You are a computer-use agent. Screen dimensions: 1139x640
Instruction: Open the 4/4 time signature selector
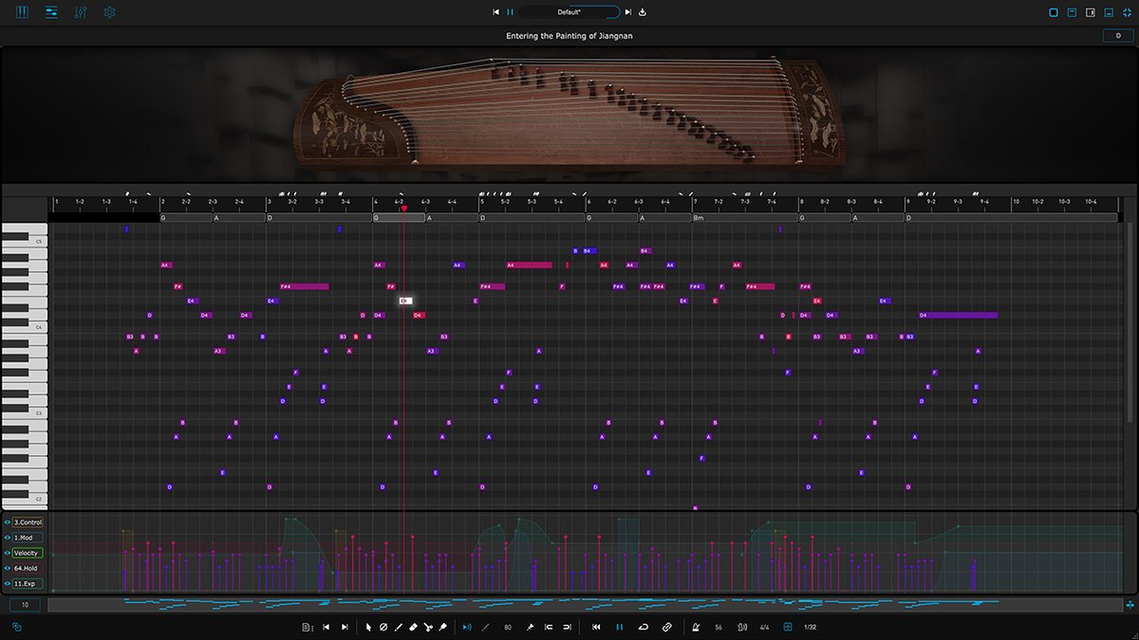click(x=764, y=627)
